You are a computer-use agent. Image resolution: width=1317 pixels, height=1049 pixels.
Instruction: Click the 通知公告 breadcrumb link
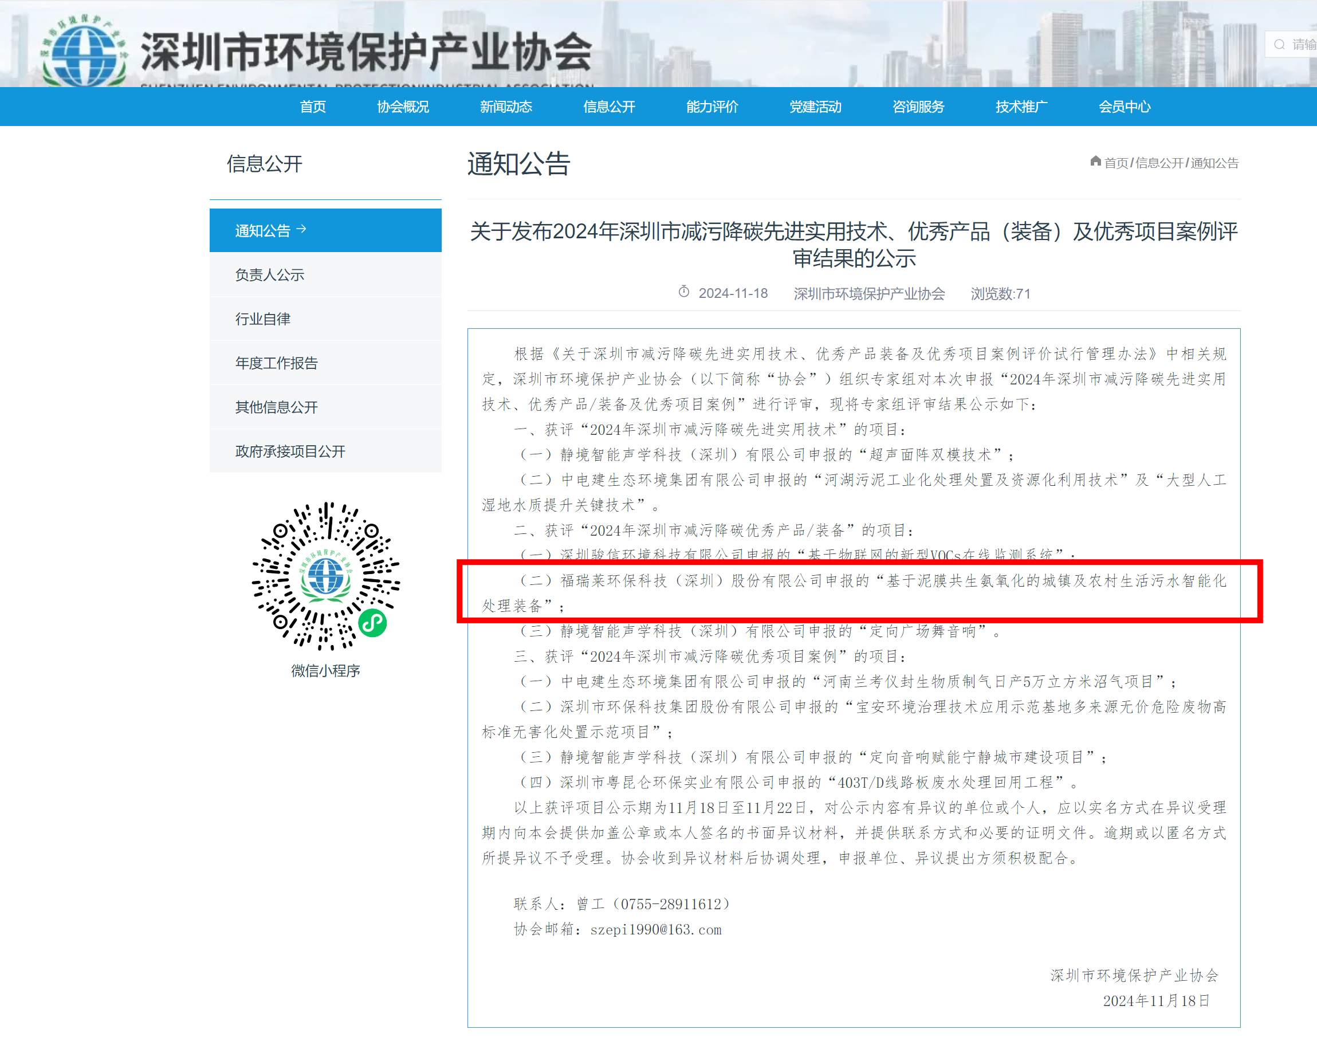(x=1214, y=163)
